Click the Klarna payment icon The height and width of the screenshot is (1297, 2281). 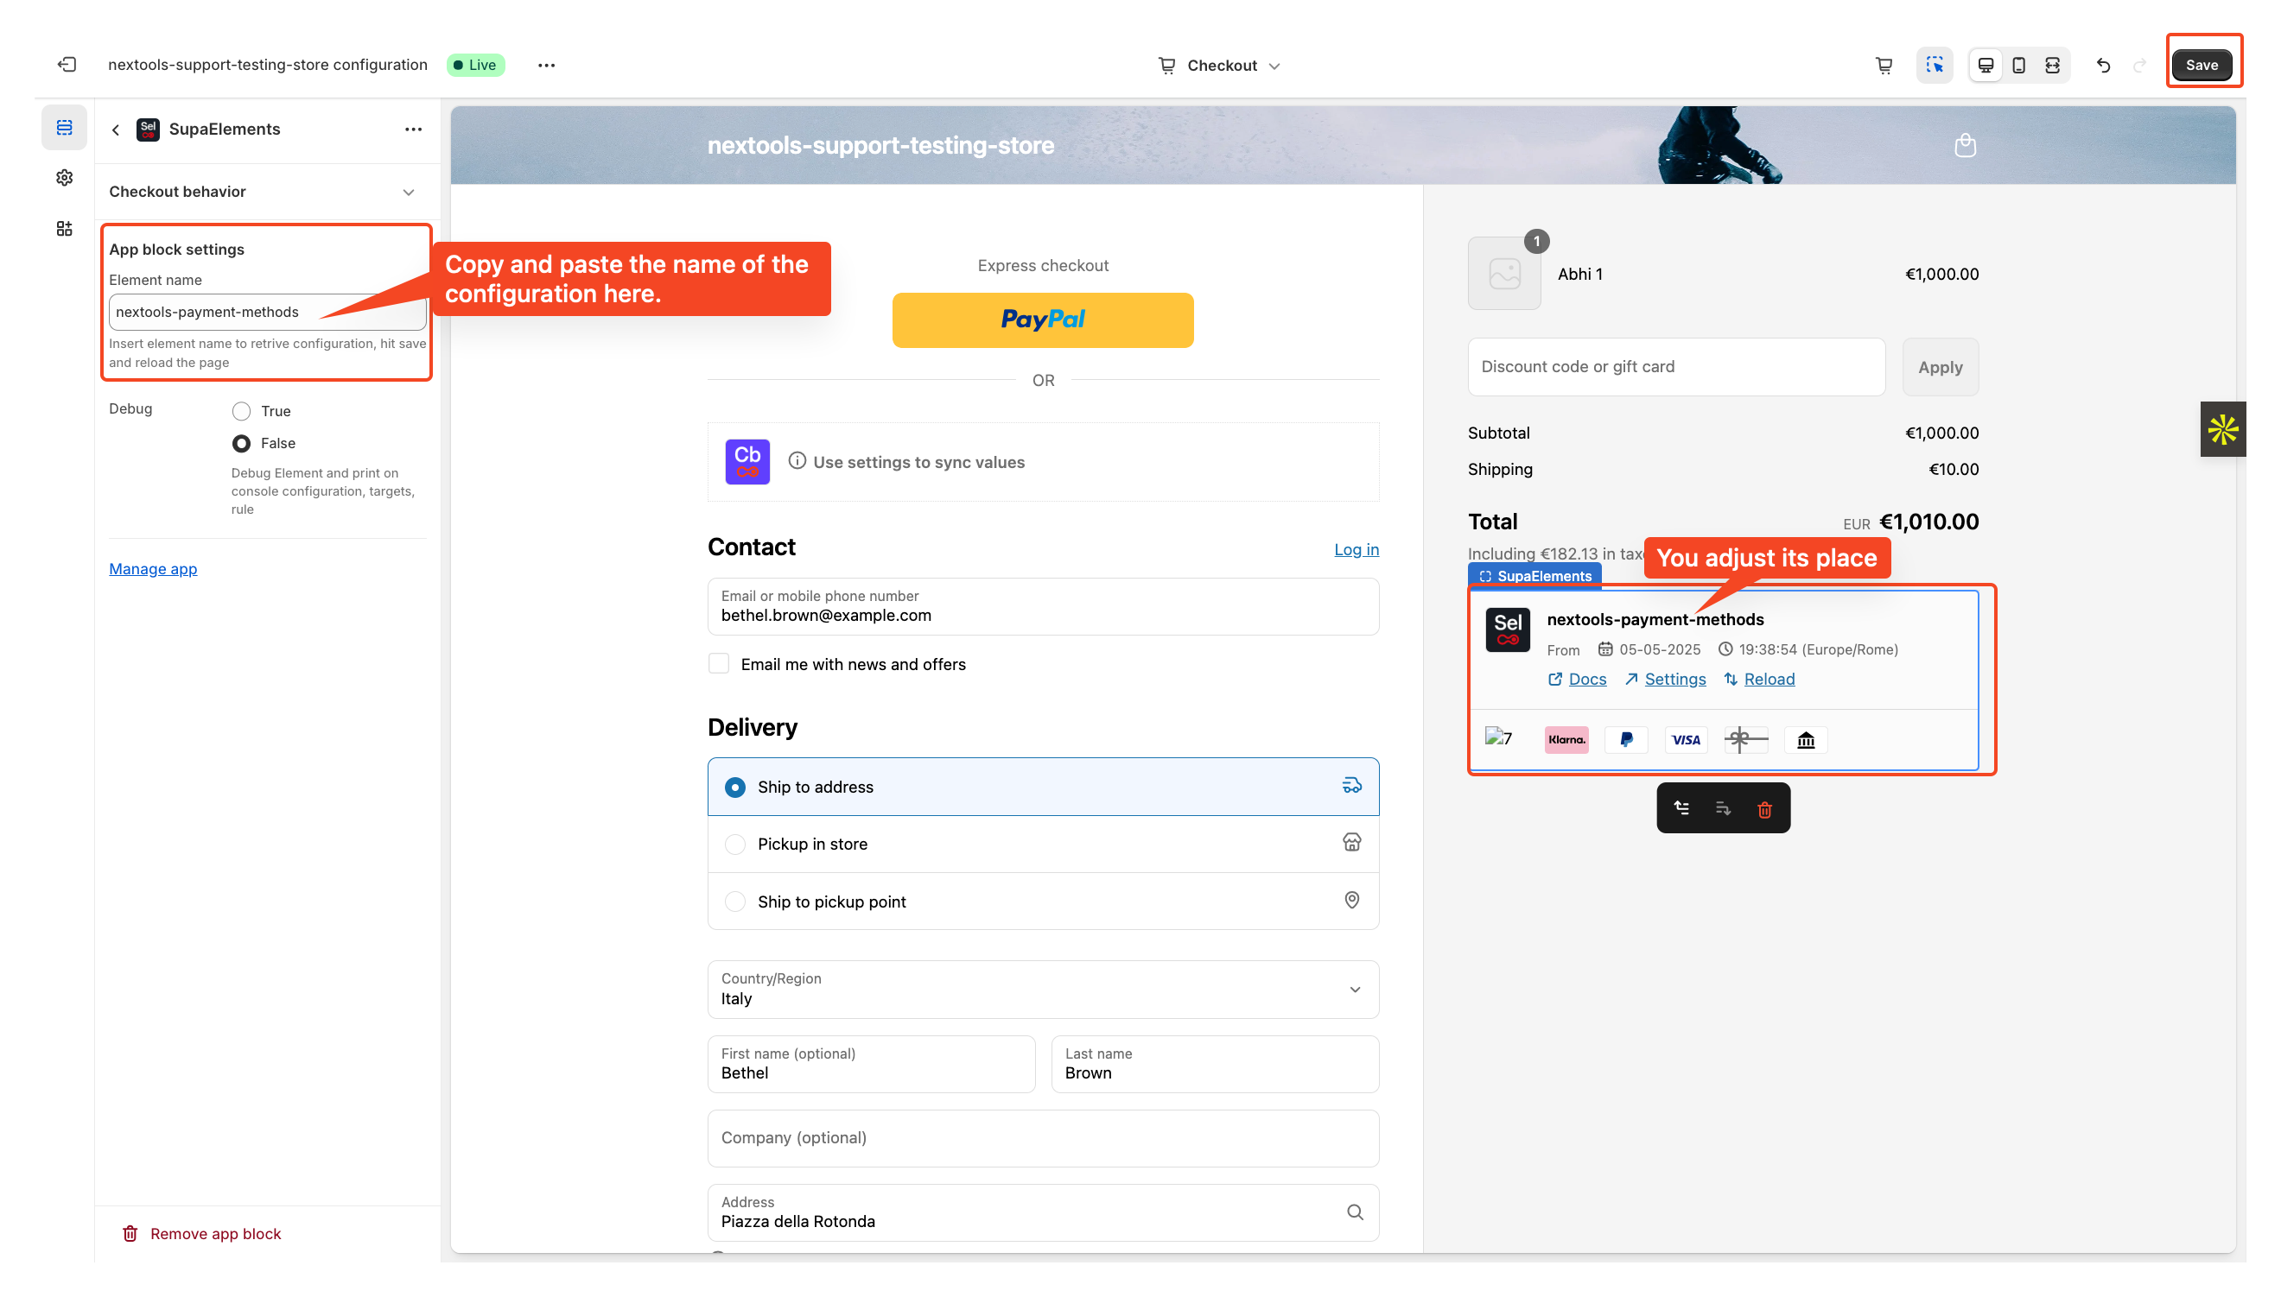click(1566, 739)
